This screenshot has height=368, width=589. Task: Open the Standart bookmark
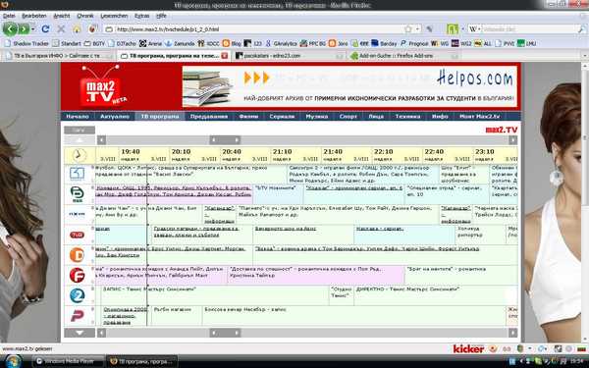[67, 43]
